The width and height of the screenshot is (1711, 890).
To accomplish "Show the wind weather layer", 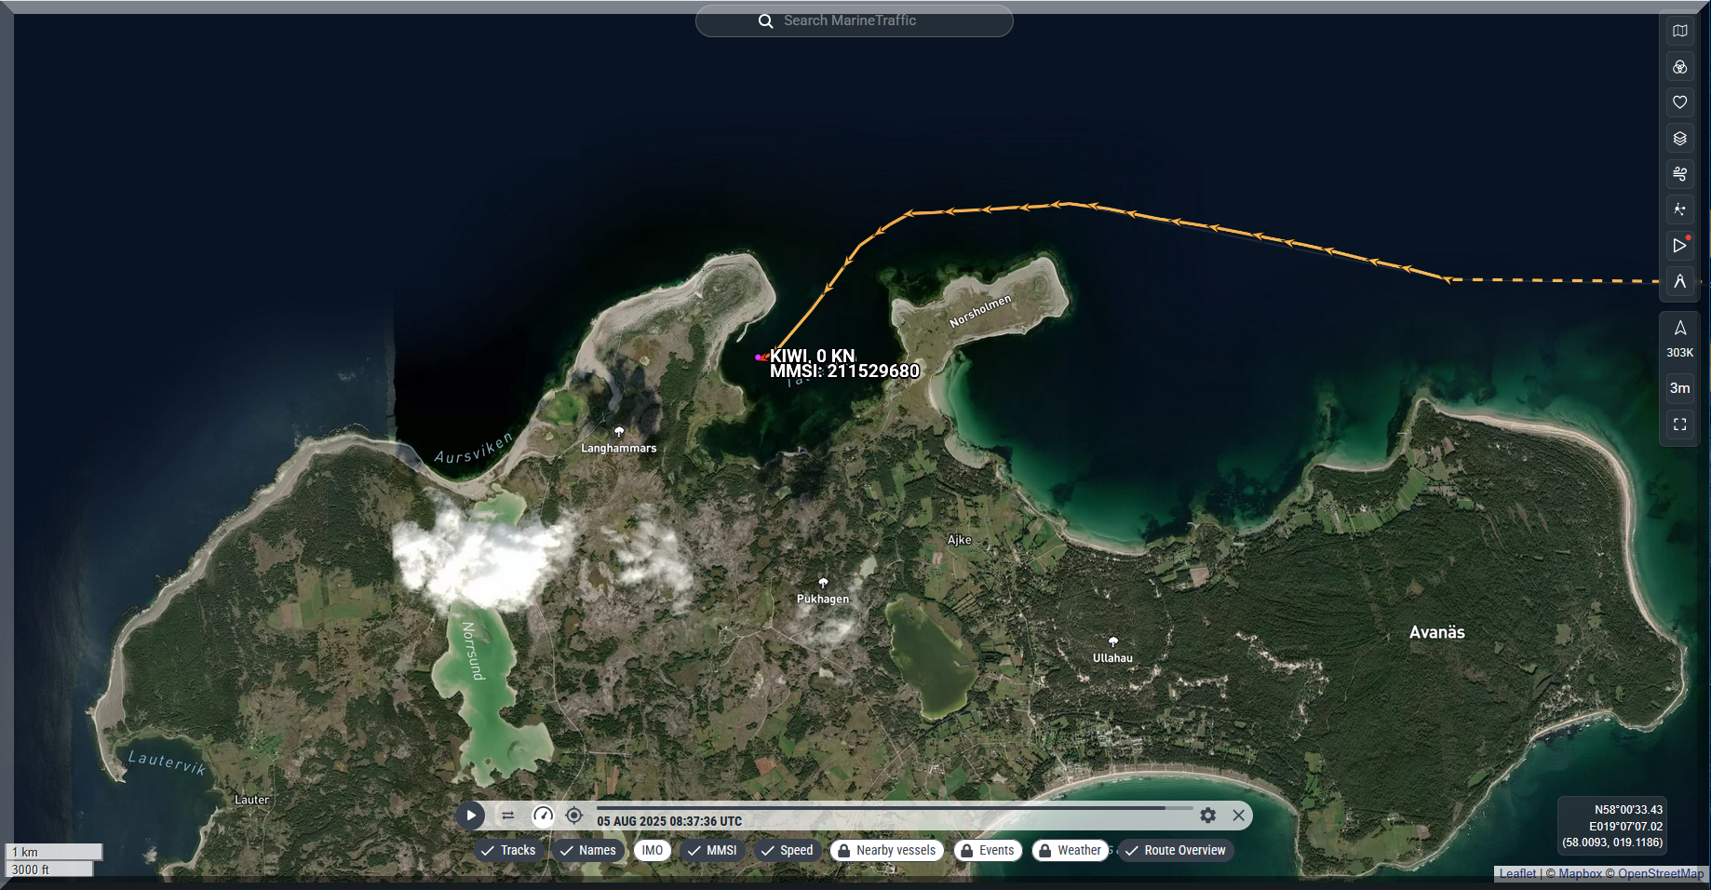I will pos(1679,174).
